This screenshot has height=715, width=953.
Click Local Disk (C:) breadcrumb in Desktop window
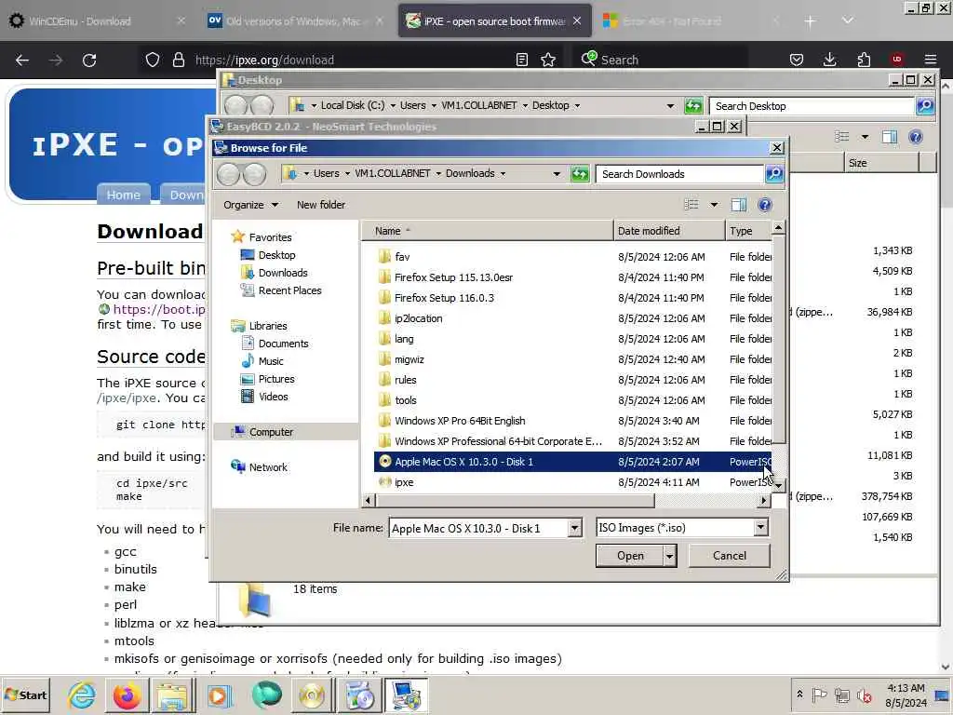point(353,105)
